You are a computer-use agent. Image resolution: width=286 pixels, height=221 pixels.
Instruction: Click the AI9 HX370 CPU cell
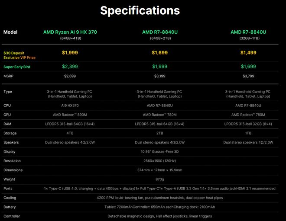tap(70, 105)
